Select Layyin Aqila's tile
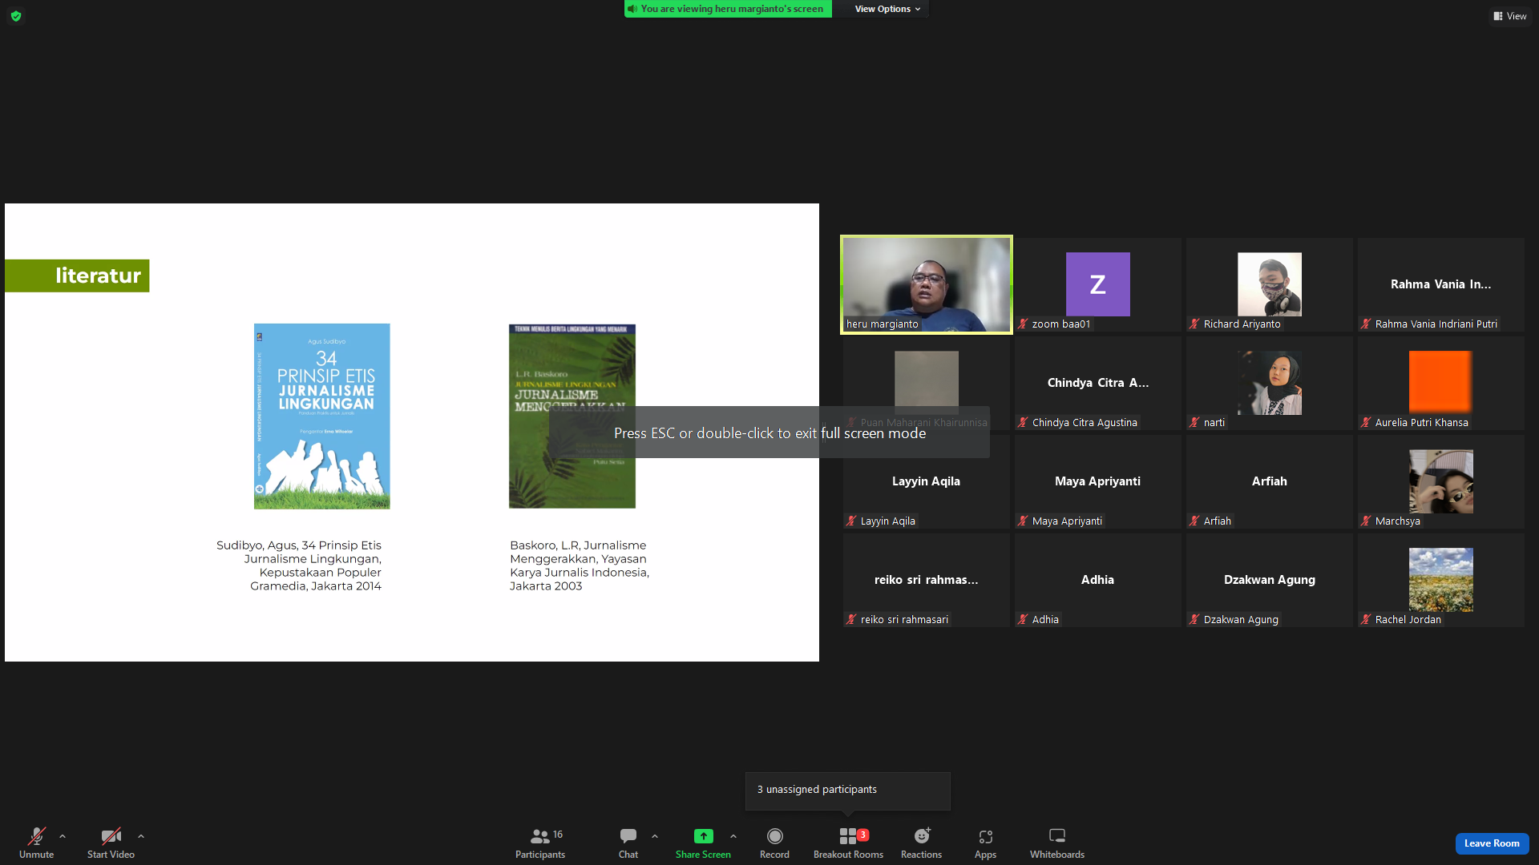 coord(926,481)
